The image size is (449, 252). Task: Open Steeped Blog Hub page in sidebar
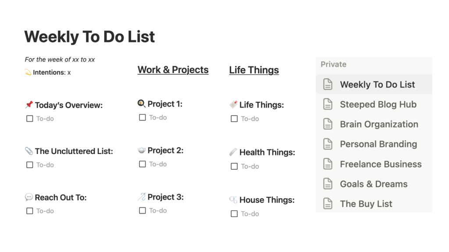click(378, 104)
